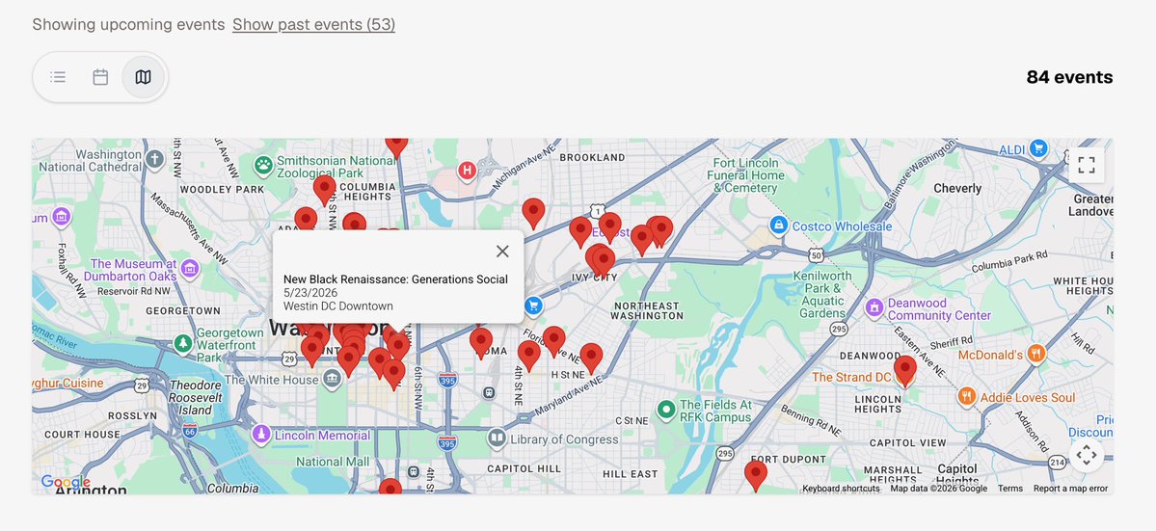Click the Library of Congress icon
The image size is (1156, 531).
click(497, 438)
